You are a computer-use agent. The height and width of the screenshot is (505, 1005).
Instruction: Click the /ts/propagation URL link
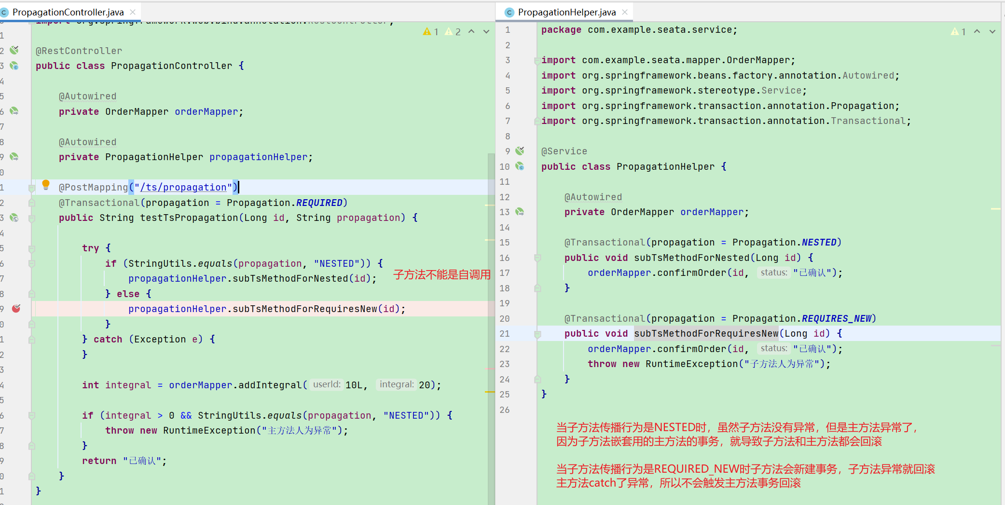183,187
